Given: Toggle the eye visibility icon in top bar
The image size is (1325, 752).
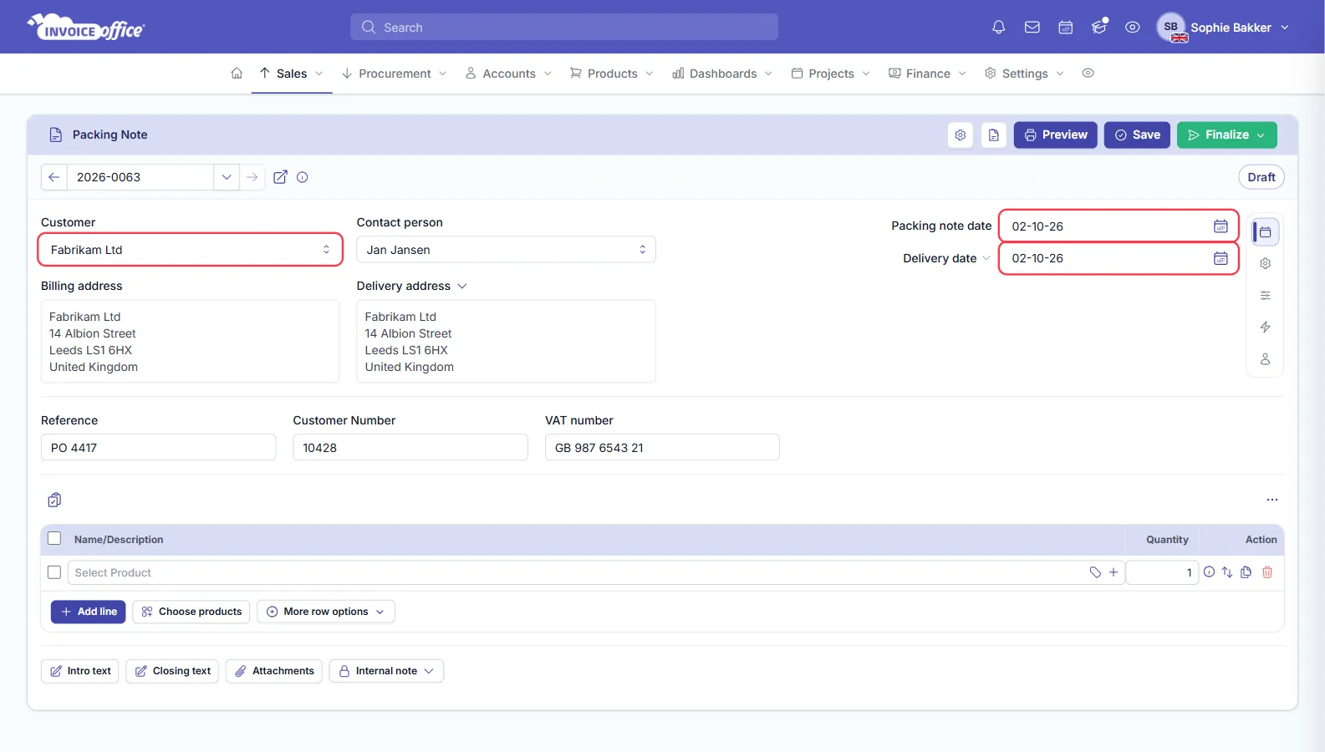Looking at the screenshot, I should 1132,28.
